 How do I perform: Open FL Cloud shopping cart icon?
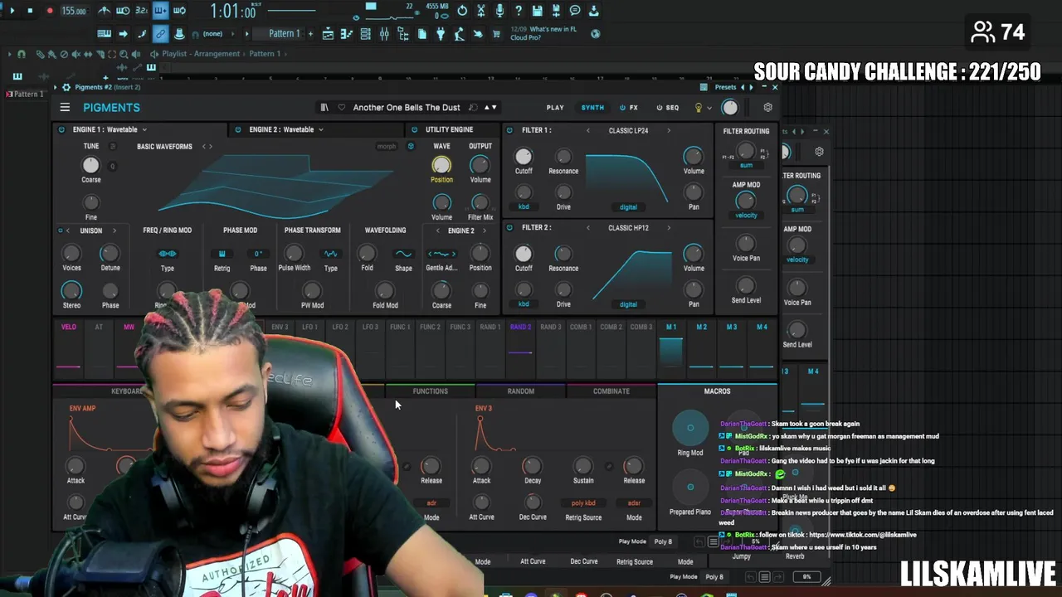coord(496,34)
